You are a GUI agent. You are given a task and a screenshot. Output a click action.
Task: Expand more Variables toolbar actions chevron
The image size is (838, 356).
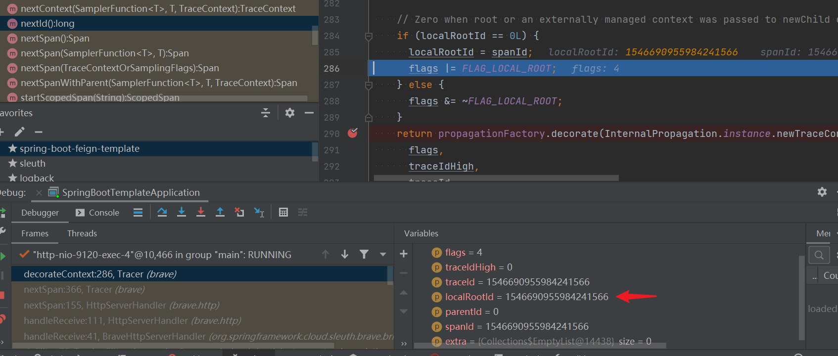404,344
